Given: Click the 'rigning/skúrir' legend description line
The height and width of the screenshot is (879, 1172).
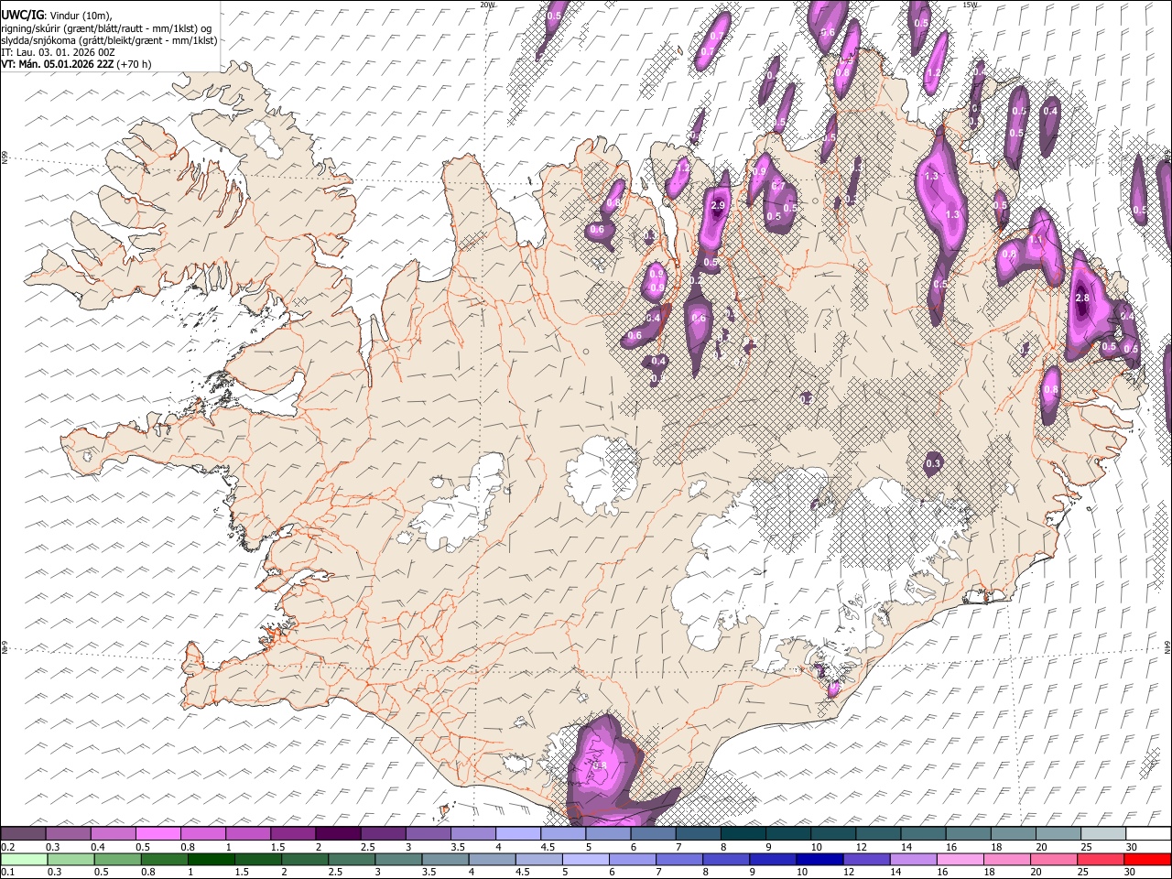Looking at the screenshot, I should pyautogui.click(x=108, y=28).
